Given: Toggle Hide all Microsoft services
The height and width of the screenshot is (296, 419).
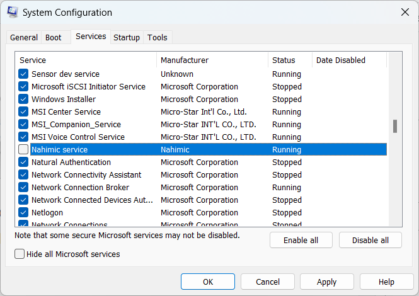Looking at the screenshot, I should click(20, 254).
